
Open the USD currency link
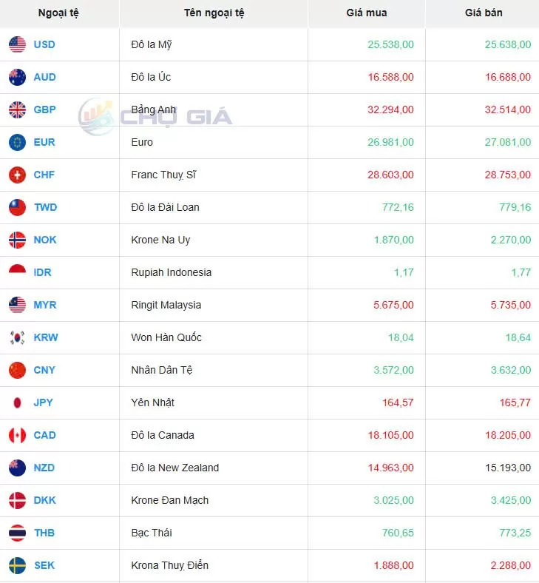coord(44,44)
